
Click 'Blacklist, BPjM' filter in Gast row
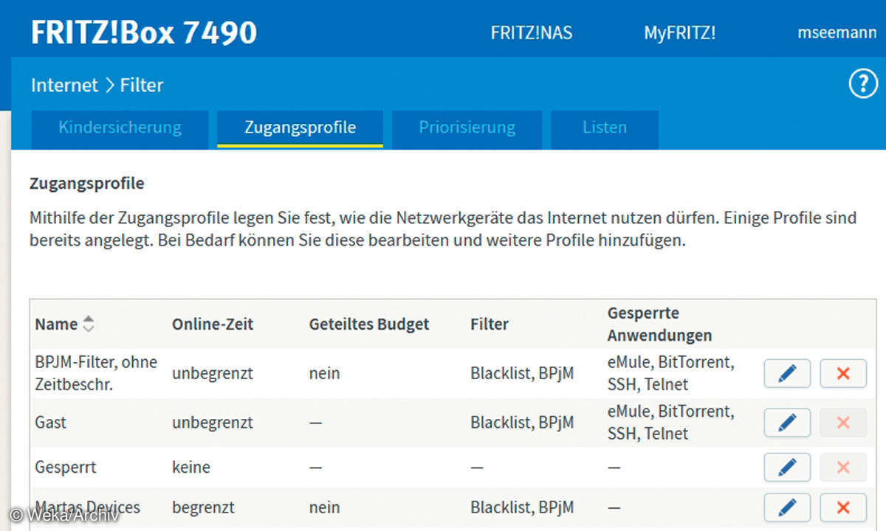click(523, 423)
